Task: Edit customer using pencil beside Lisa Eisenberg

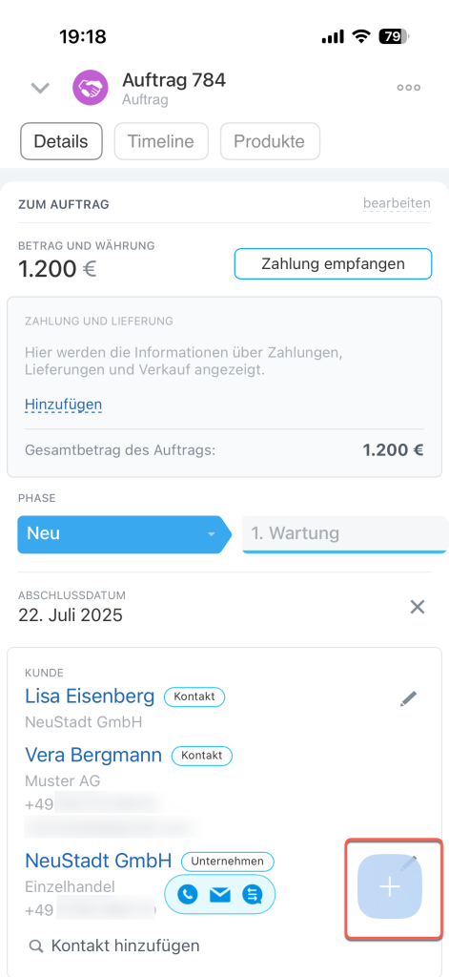Action: 409,699
